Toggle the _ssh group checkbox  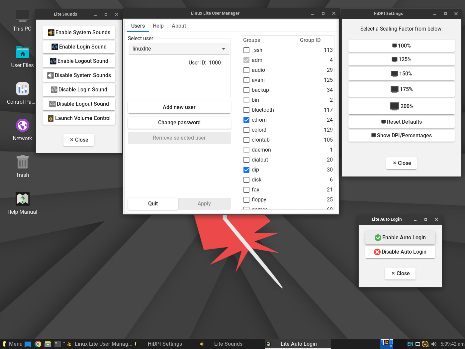coord(246,50)
